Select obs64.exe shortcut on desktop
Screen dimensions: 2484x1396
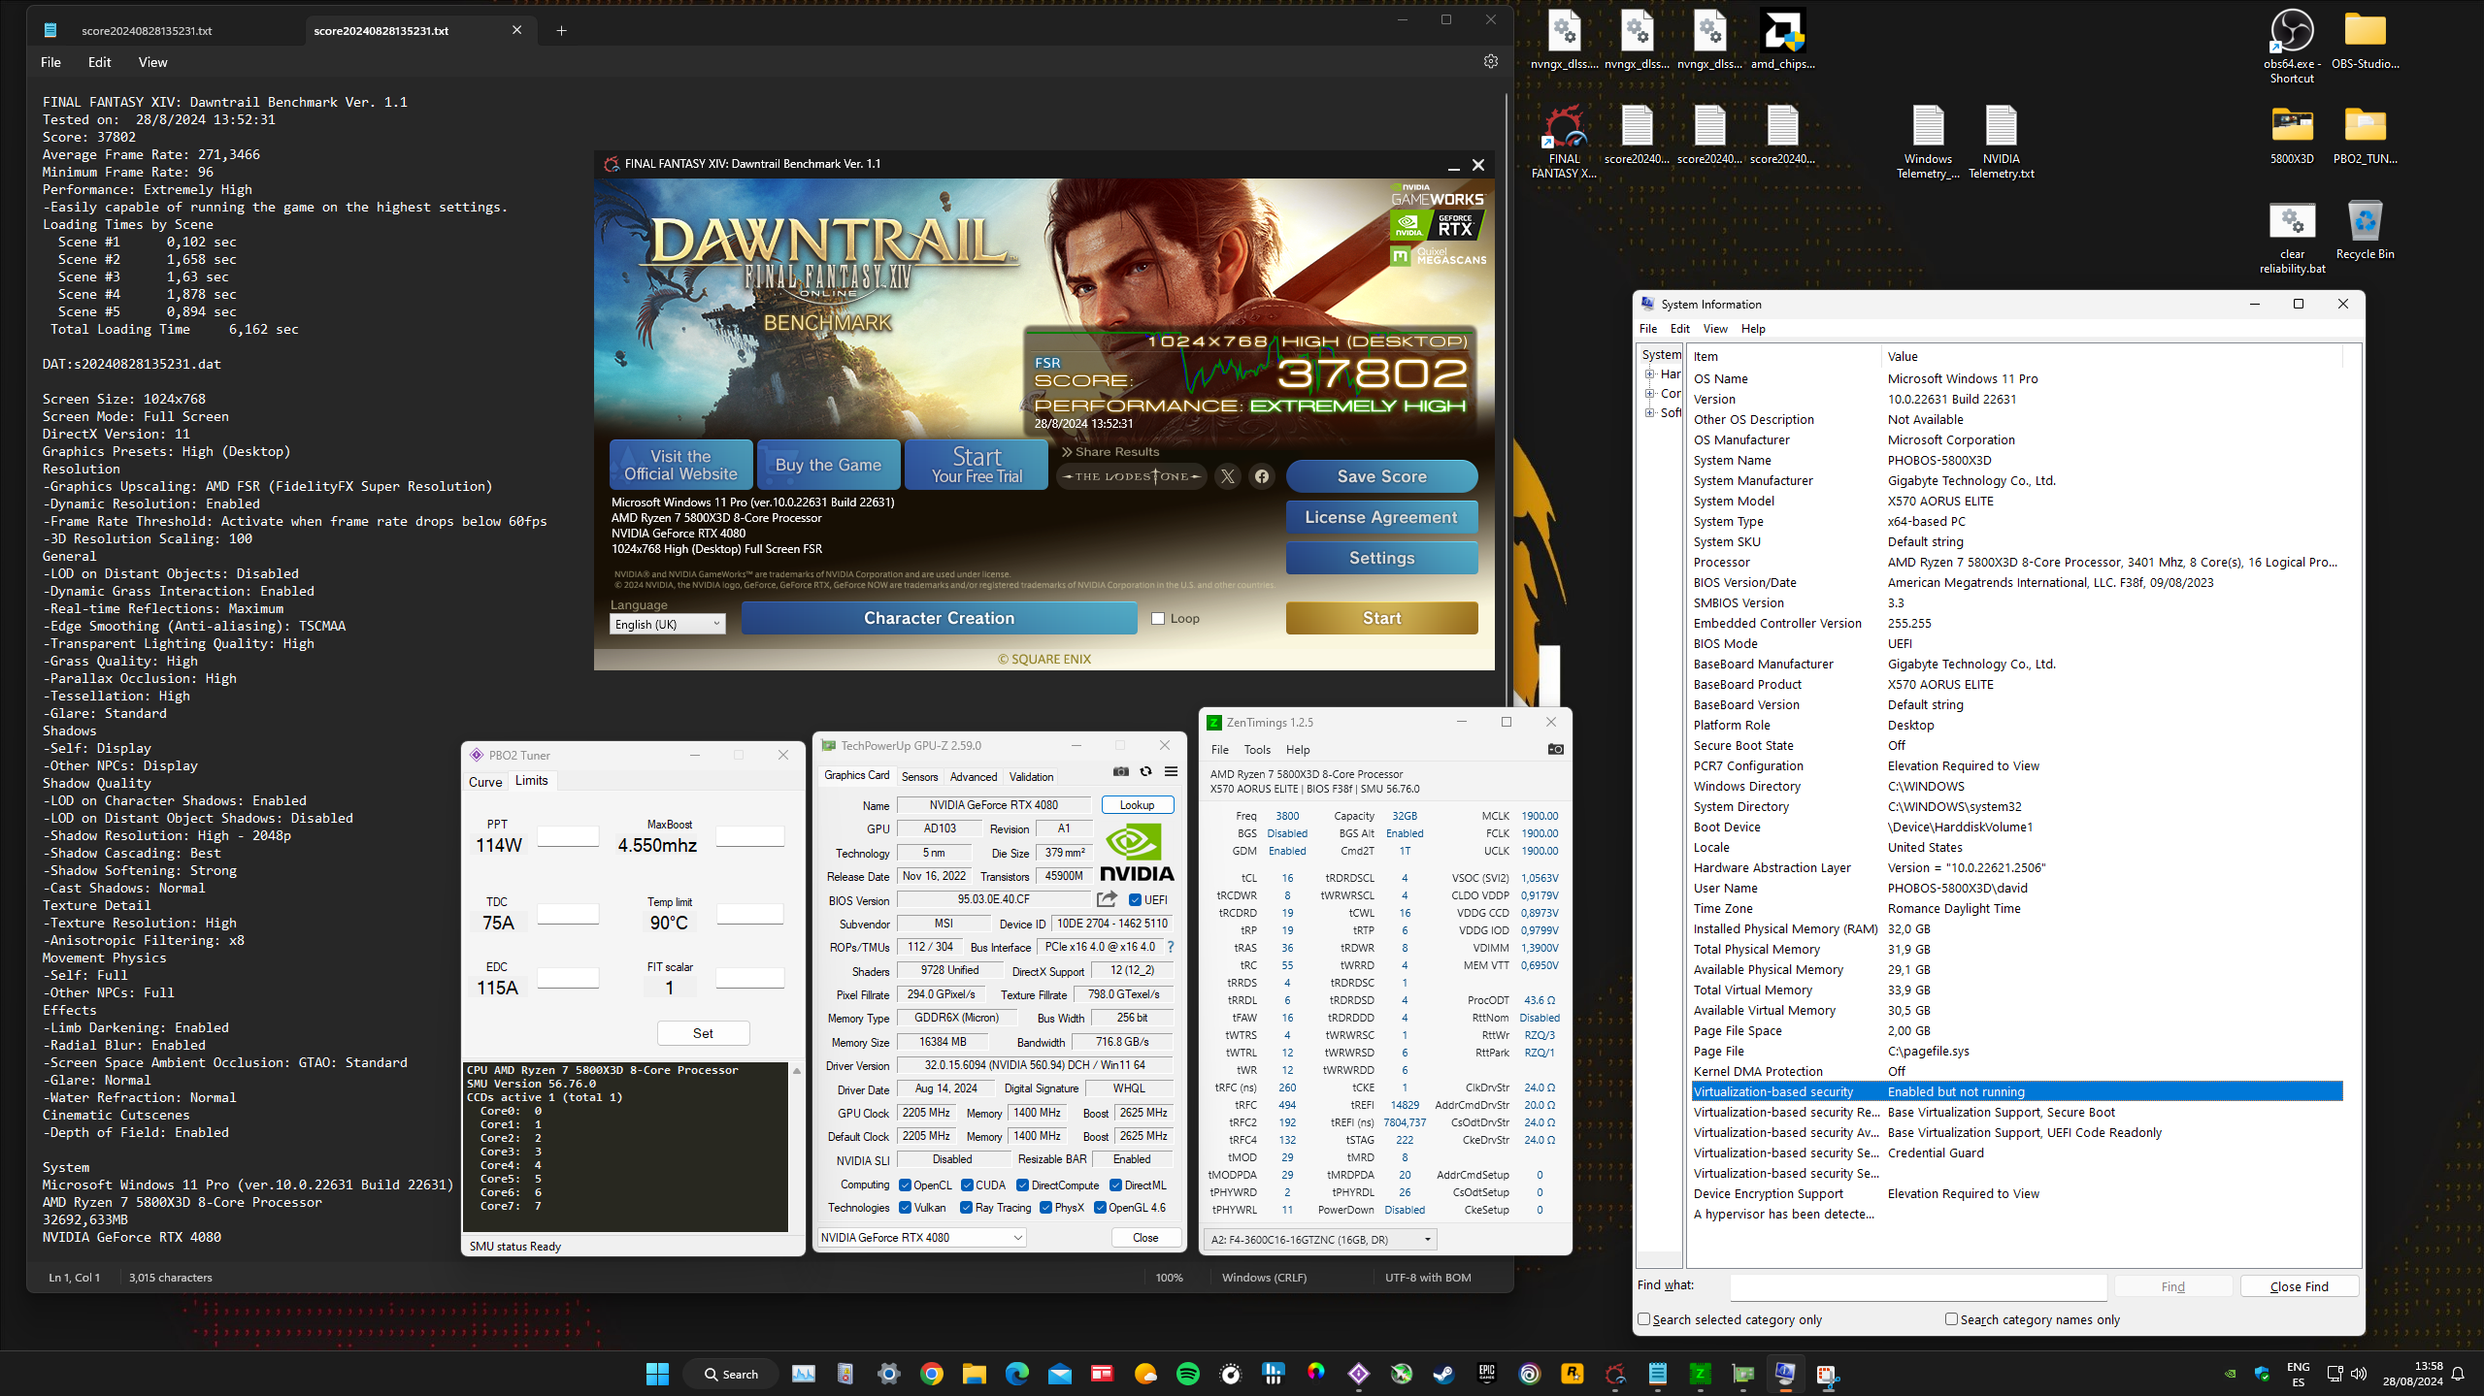(2292, 47)
